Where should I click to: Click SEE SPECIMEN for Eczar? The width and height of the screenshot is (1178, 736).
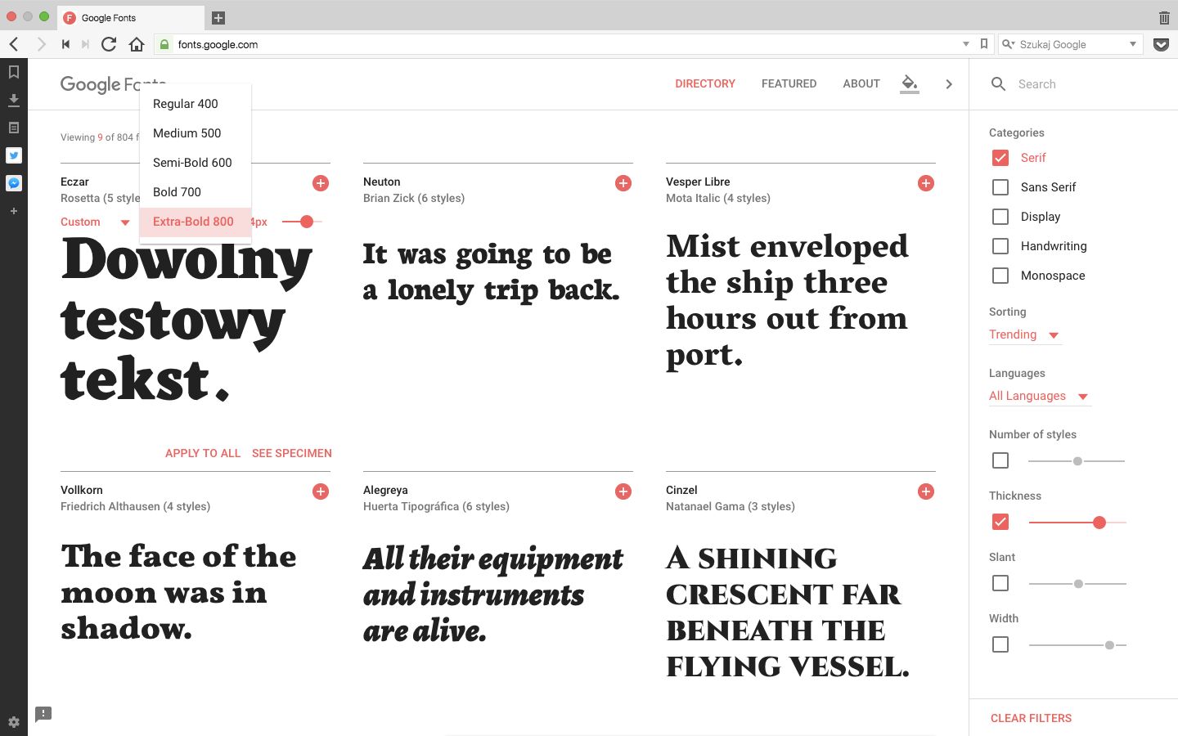(292, 453)
